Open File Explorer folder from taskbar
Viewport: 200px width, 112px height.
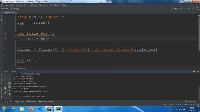click(x=22, y=109)
